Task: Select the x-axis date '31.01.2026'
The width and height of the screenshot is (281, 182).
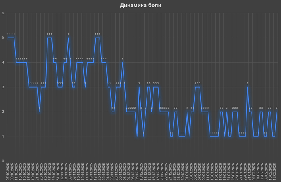Action: point(250,172)
